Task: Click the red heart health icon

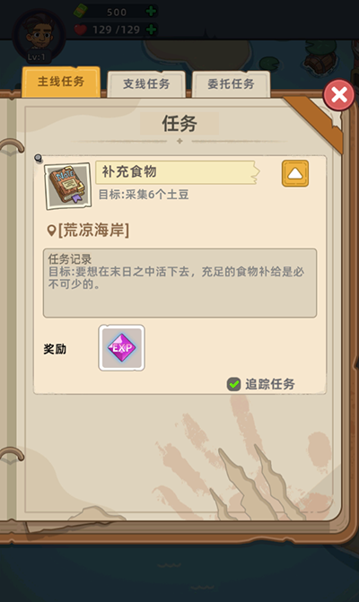Action: 80,30
